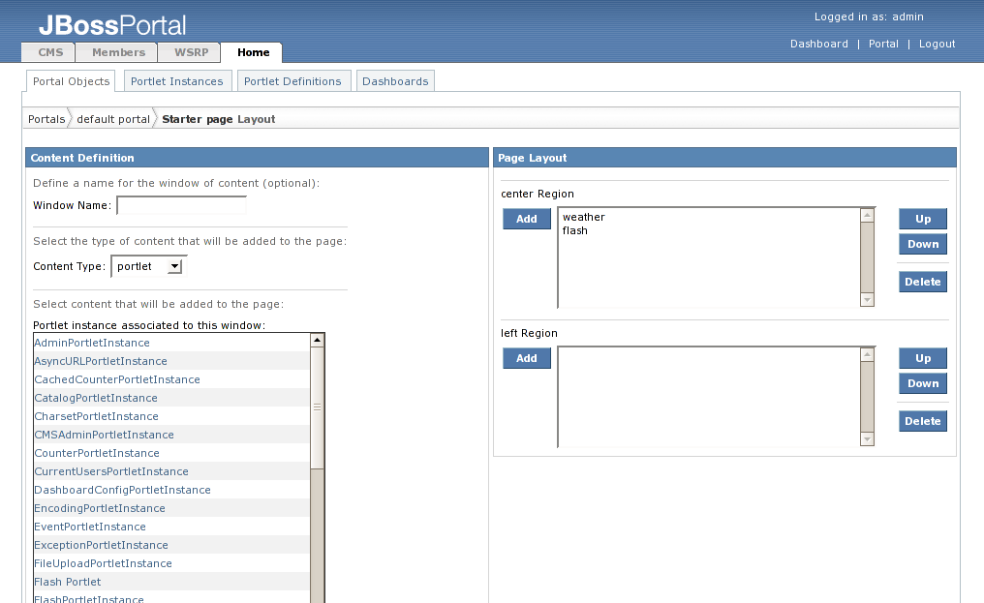This screenshot has width=984, height=603.
Task: Click Down button in left Region
Action: click(922, 383)
